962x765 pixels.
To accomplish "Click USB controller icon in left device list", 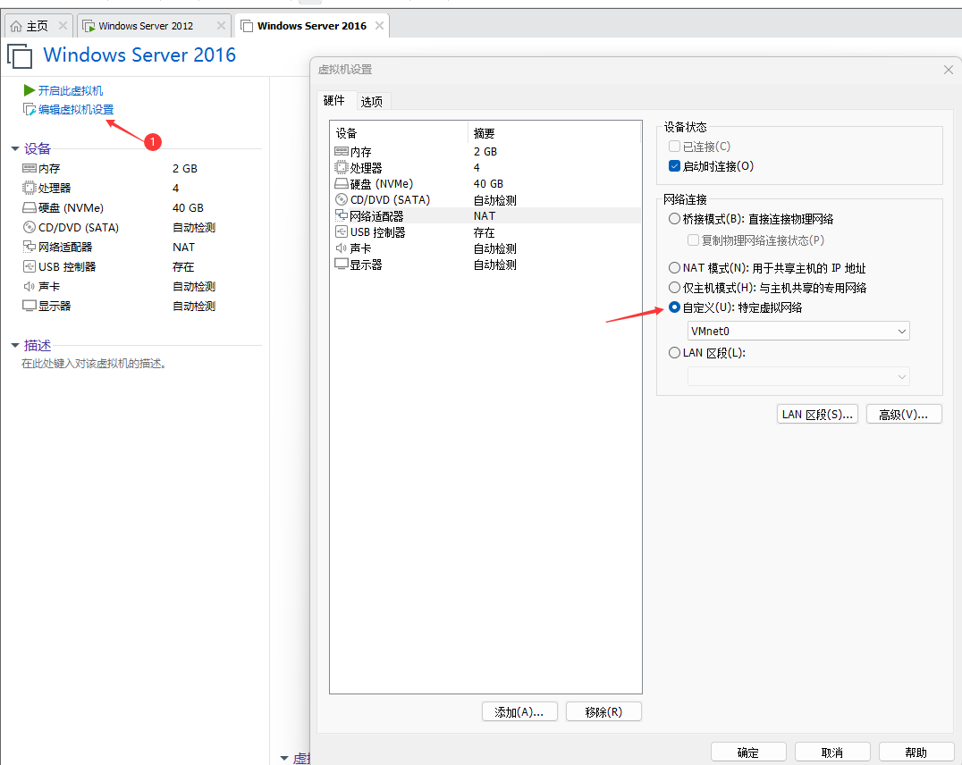I will point(29,266).
